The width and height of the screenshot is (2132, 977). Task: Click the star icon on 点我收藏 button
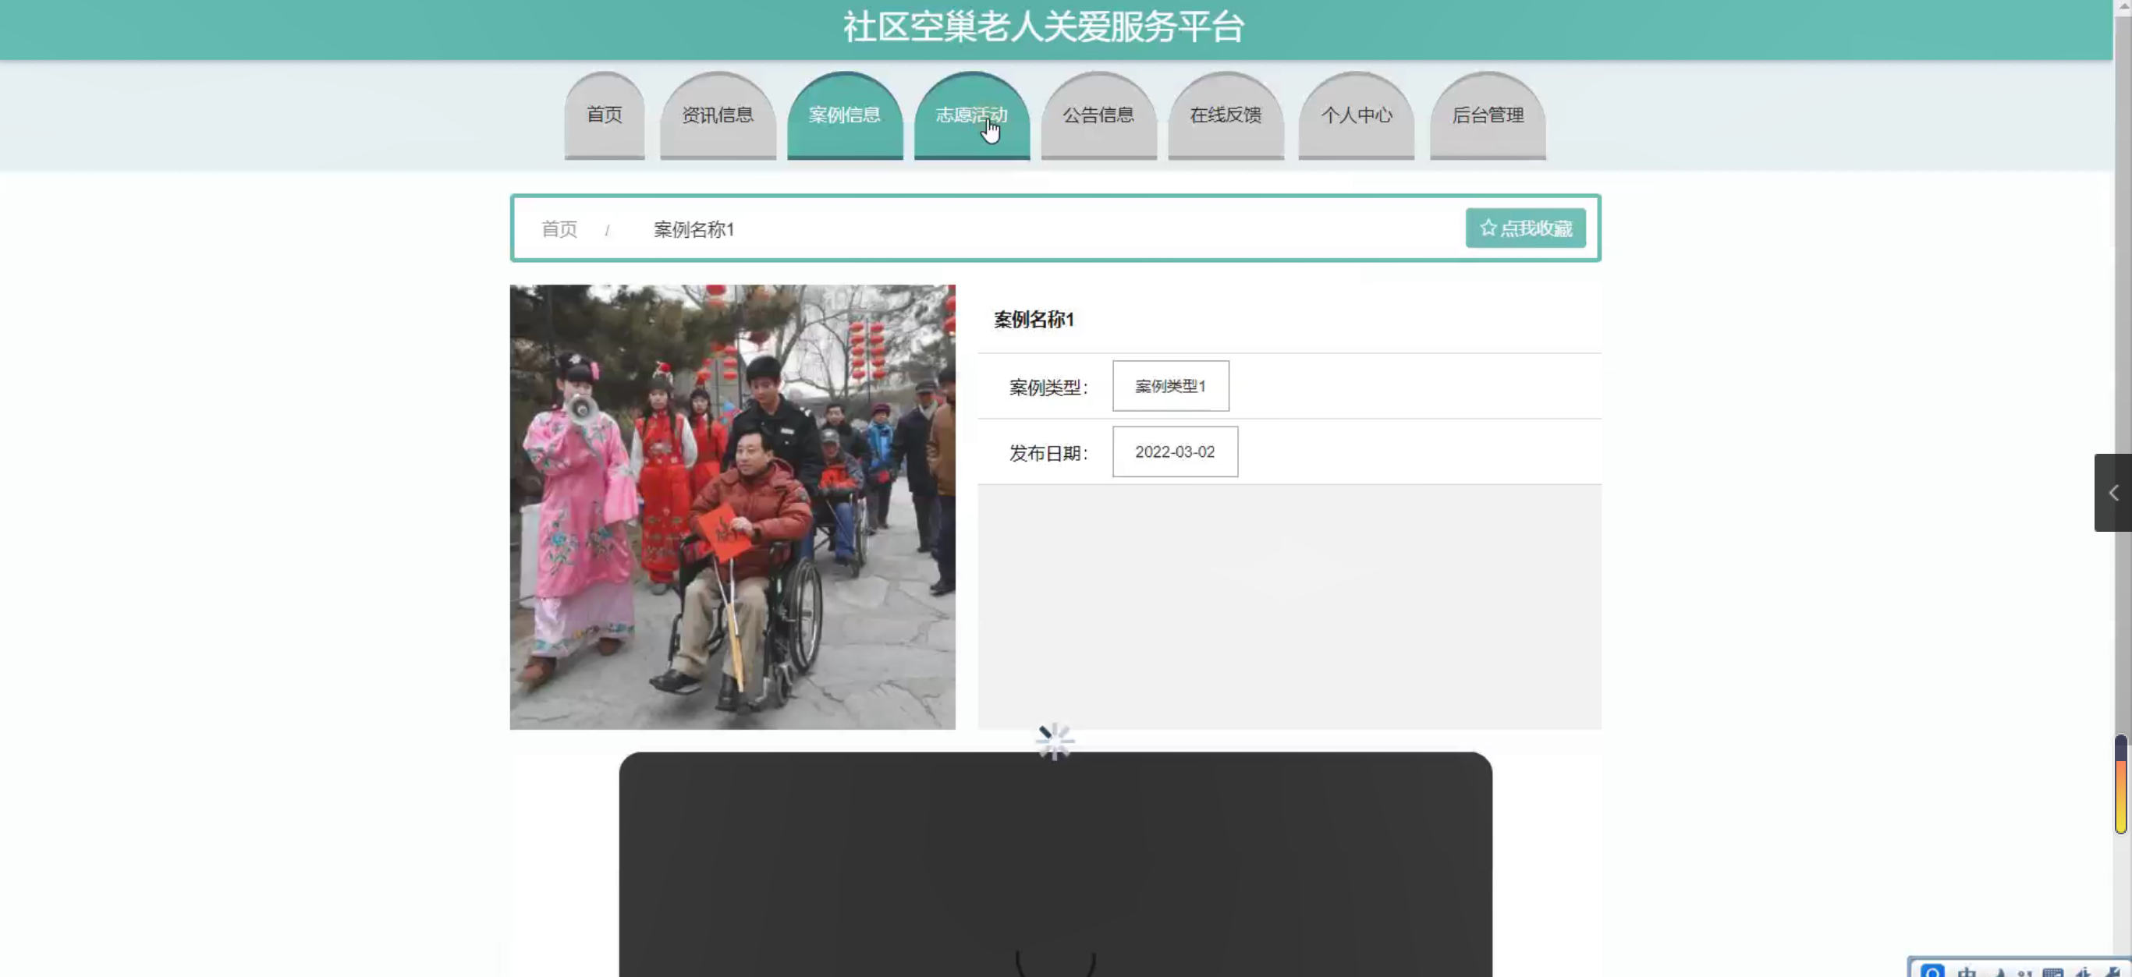coord(1488,228)
